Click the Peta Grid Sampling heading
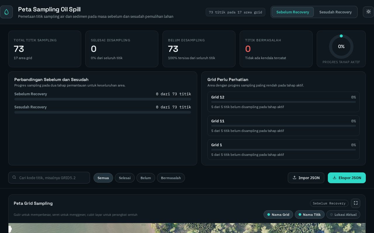 pyautogui.click(x=33, y=203)
